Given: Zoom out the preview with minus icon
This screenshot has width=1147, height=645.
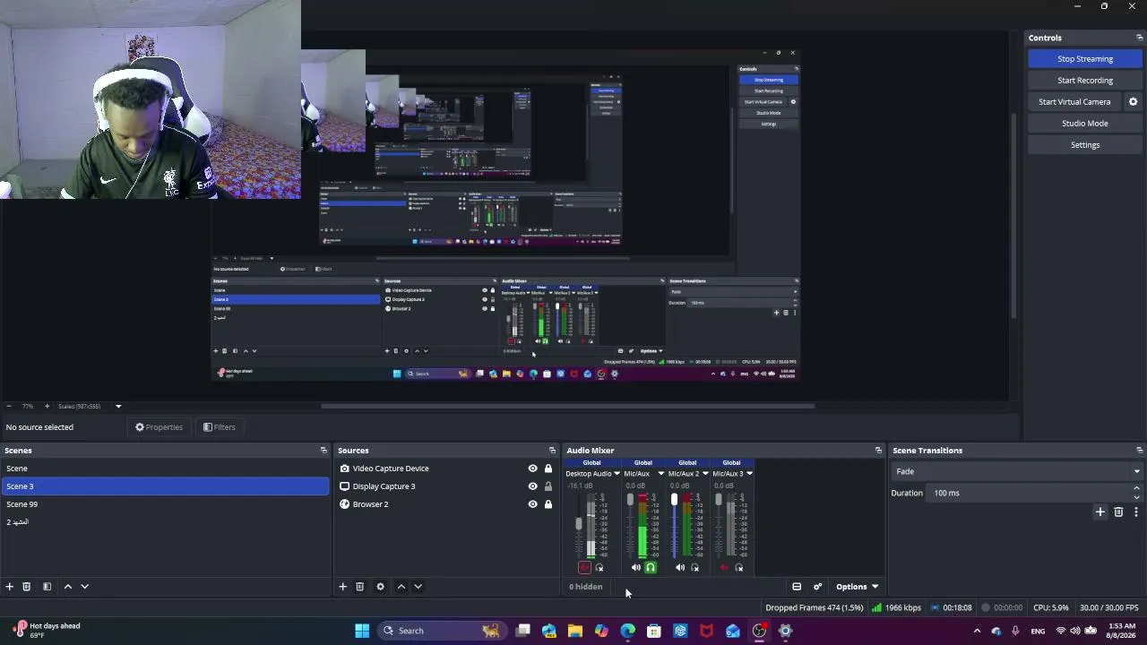Looking at the screenshot, I should pos(8,407).
